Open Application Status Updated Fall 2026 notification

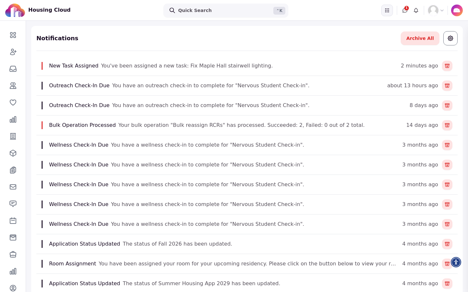point(247,244)
